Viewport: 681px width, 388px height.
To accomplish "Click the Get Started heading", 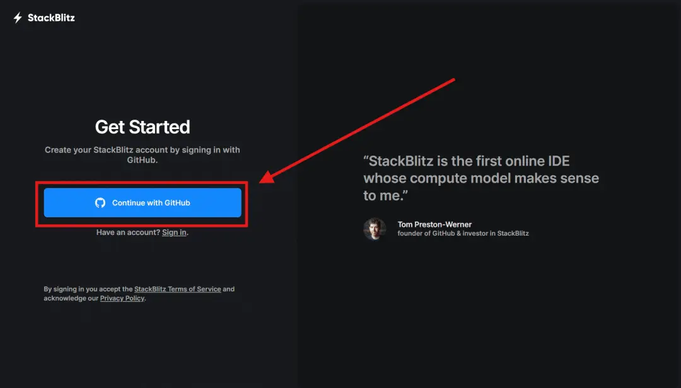I will pos(143,127).
